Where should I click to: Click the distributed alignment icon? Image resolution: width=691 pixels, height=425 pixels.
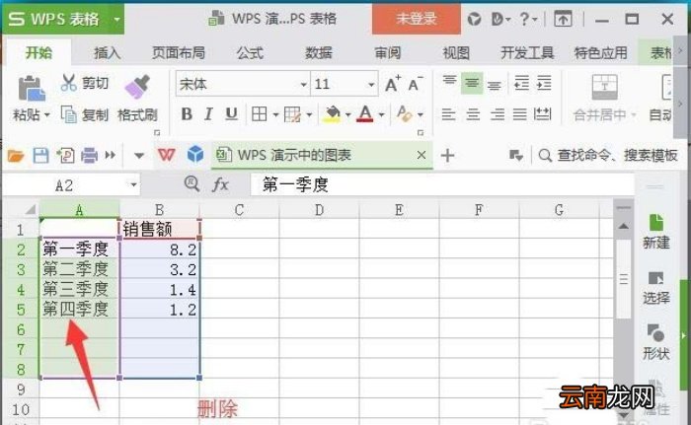(x=542, y=114)
